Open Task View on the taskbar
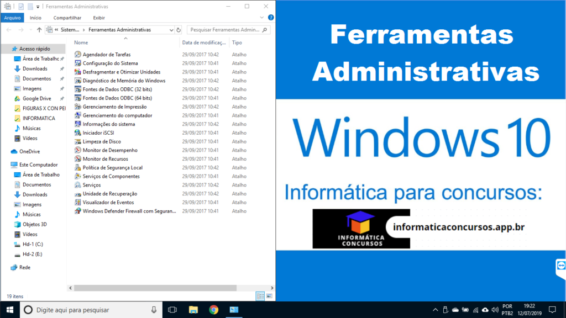 pos(172,310)
